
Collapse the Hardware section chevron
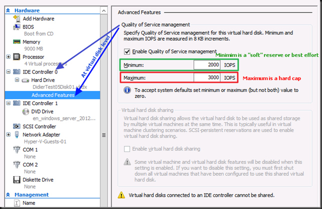[x=8, y=10]
